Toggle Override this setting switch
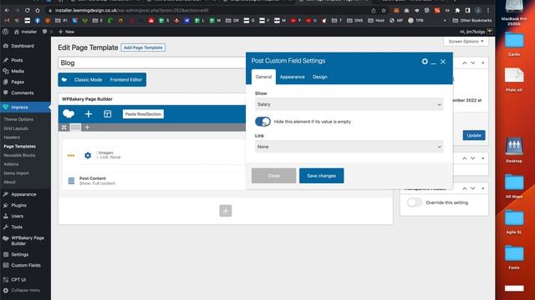This screenshot has height=300, width=535. [x=415, y=202]
